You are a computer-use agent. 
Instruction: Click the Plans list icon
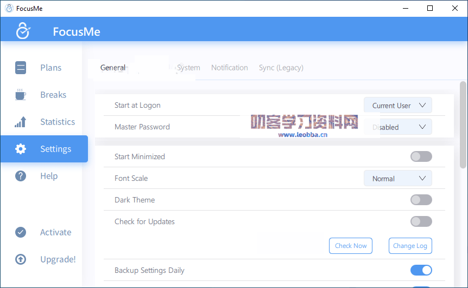click(21, 68)
